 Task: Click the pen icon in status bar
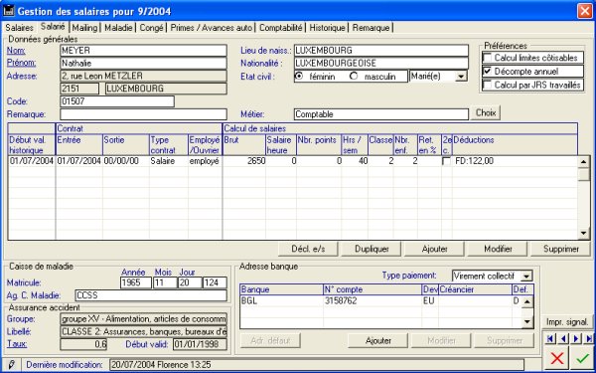coord(11,365)
